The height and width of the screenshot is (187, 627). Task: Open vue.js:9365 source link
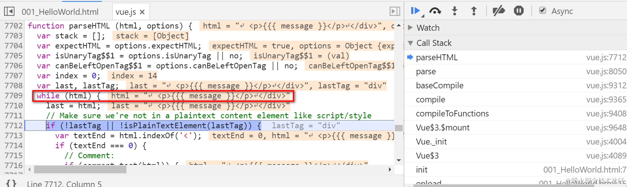(606, 99)
